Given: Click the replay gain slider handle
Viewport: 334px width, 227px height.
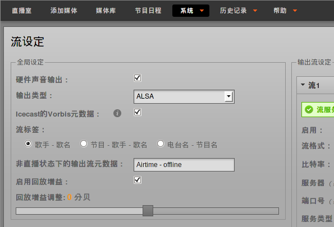Looking at the screenshot, I should pos(148,211).
